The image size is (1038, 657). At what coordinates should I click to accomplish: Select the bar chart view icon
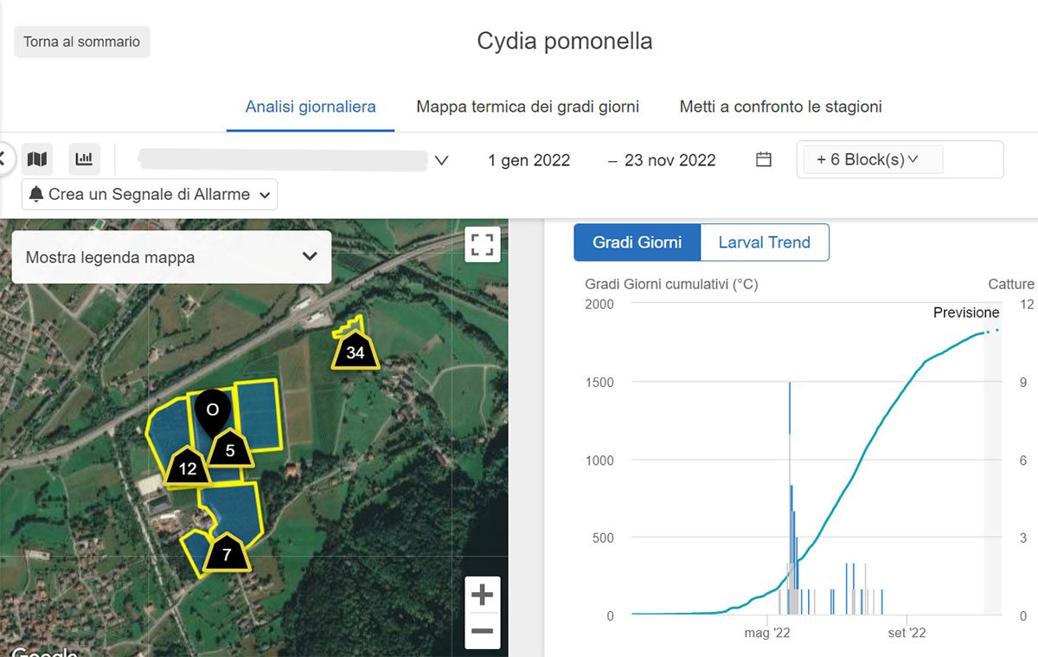(x=82, y=158)
